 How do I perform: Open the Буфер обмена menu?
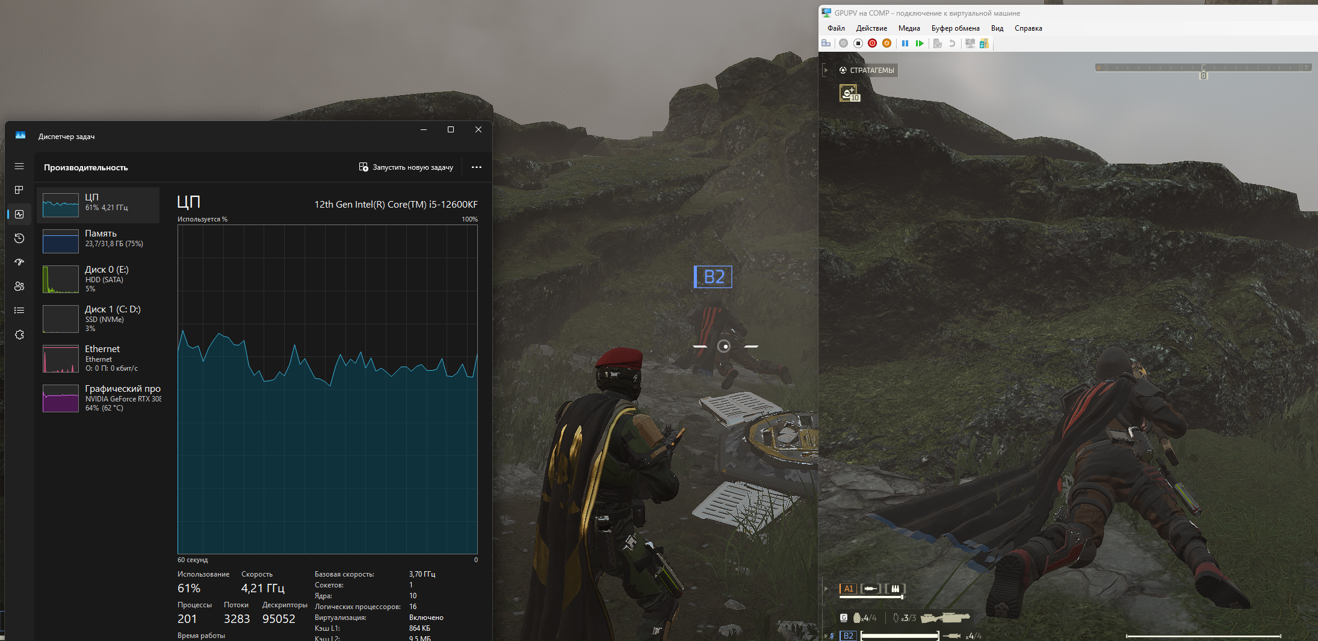click(x=955, y=28)
